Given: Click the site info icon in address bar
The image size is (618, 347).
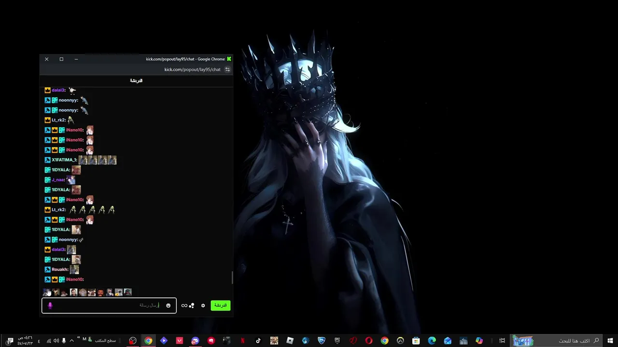Looking at the screenshot, I should point(227,69).
